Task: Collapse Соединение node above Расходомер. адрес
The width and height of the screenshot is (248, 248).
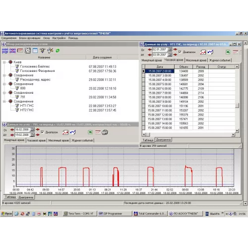Action: (4, 75)
